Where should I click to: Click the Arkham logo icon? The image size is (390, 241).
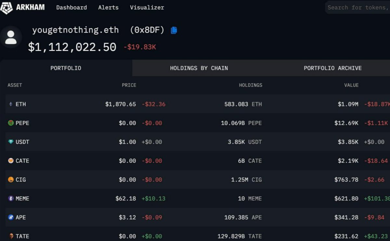[x=6, y=7]
